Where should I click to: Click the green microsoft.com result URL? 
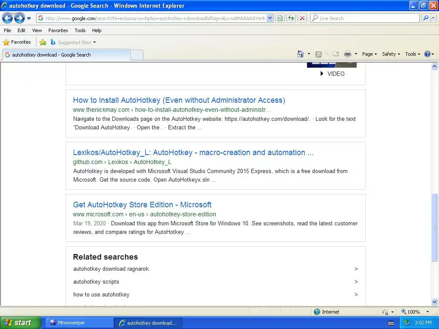point(144,214)
